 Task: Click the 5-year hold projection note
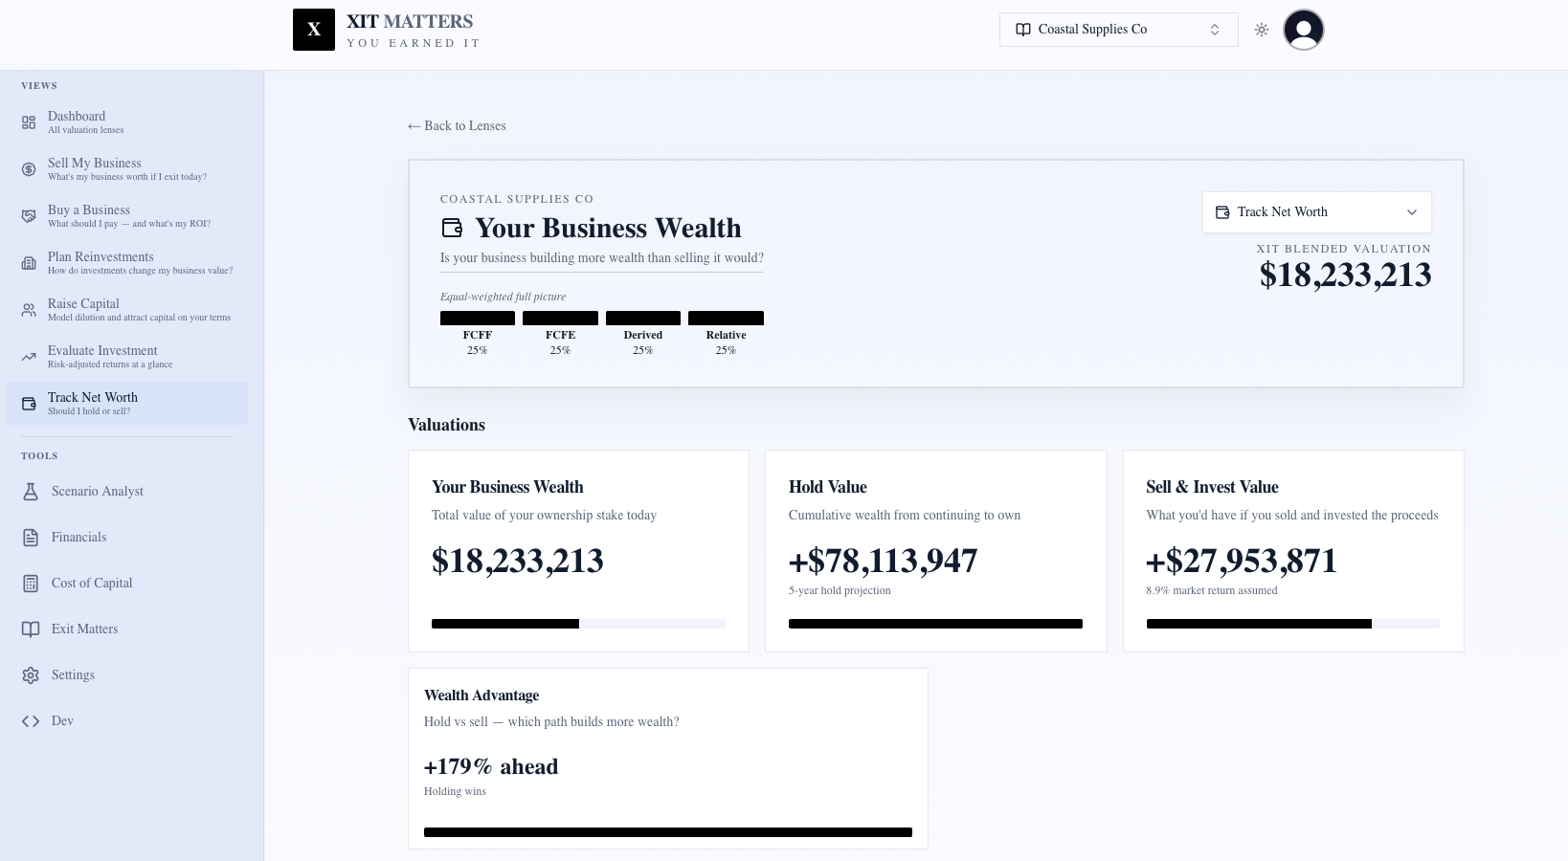coord(840,590)
